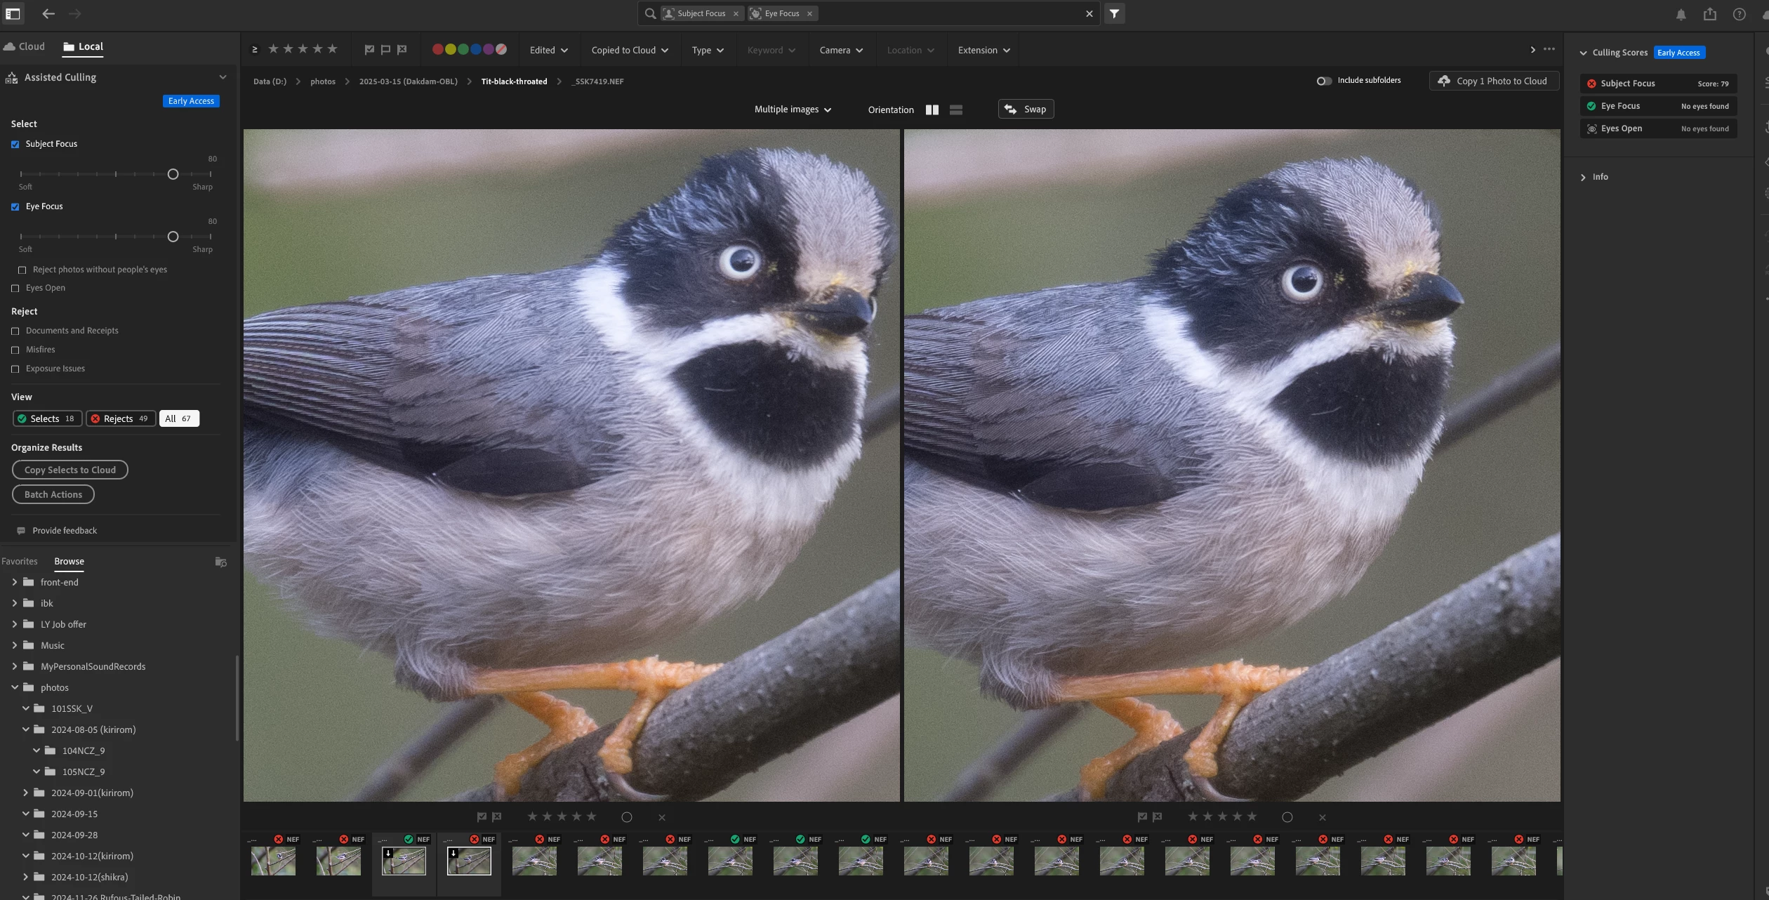Open the Multiple images dropdown
This screenshot has width=1769, height=900.
[792, 110]
